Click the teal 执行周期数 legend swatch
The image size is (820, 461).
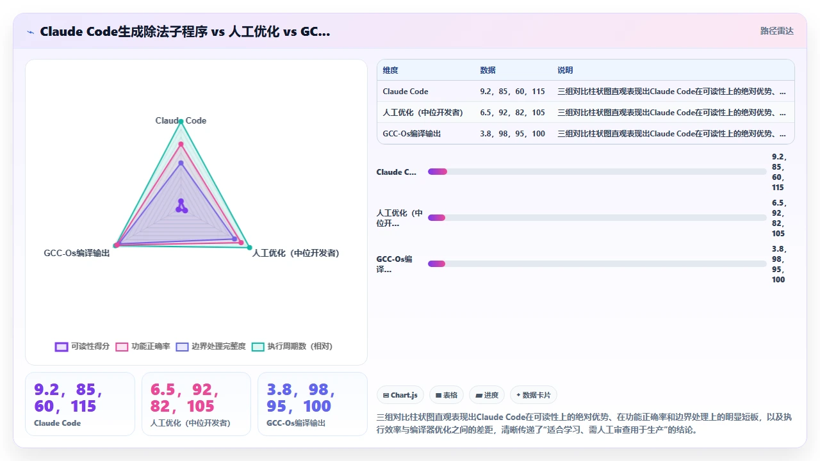click(258, 346)
